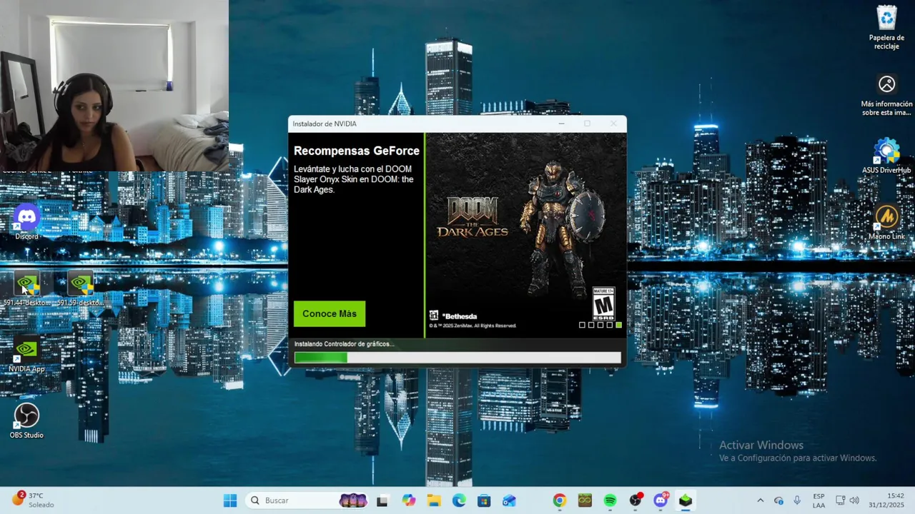Switch to Google Chrome in the taskbar

[559, 500]
